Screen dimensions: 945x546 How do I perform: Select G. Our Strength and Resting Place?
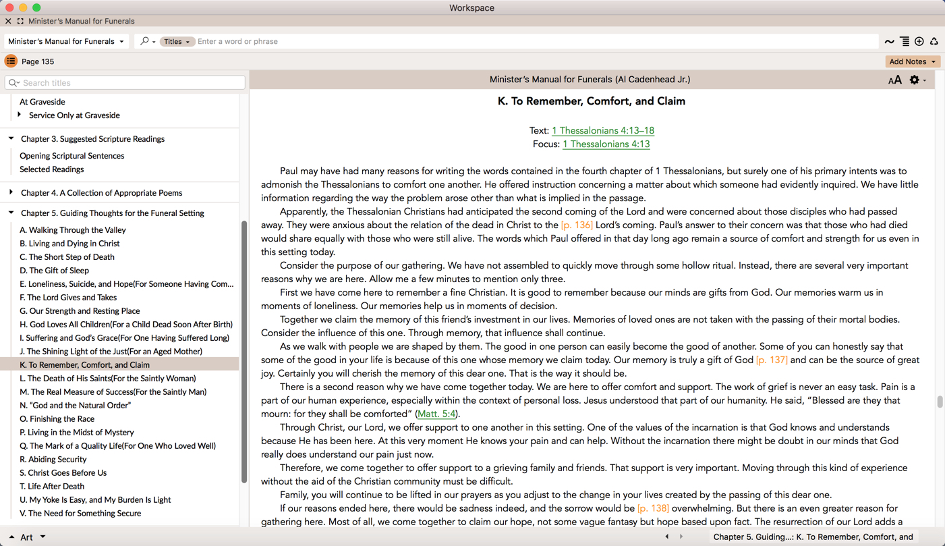coord(80,311)
